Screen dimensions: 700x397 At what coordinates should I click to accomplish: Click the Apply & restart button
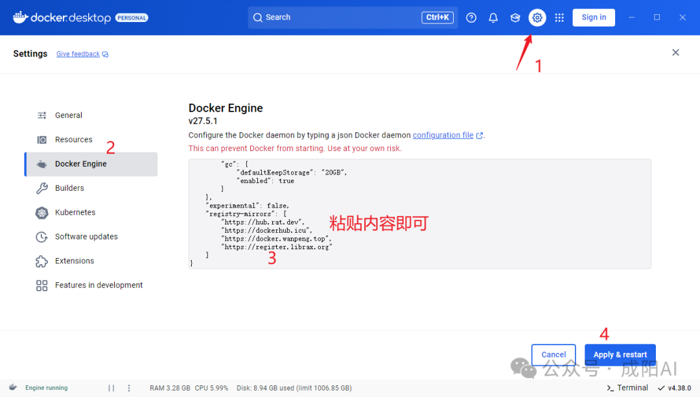[x=620, y=355]
